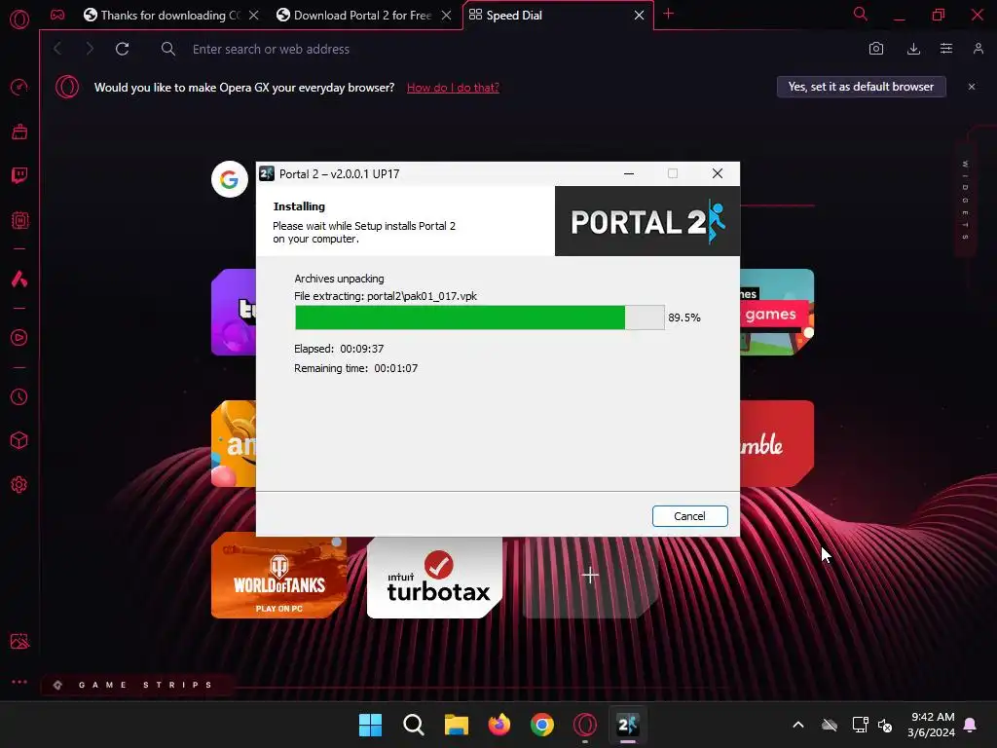997x748 pixels.
Task: Open History clock icon in sidebar
Action: [19, 397]
